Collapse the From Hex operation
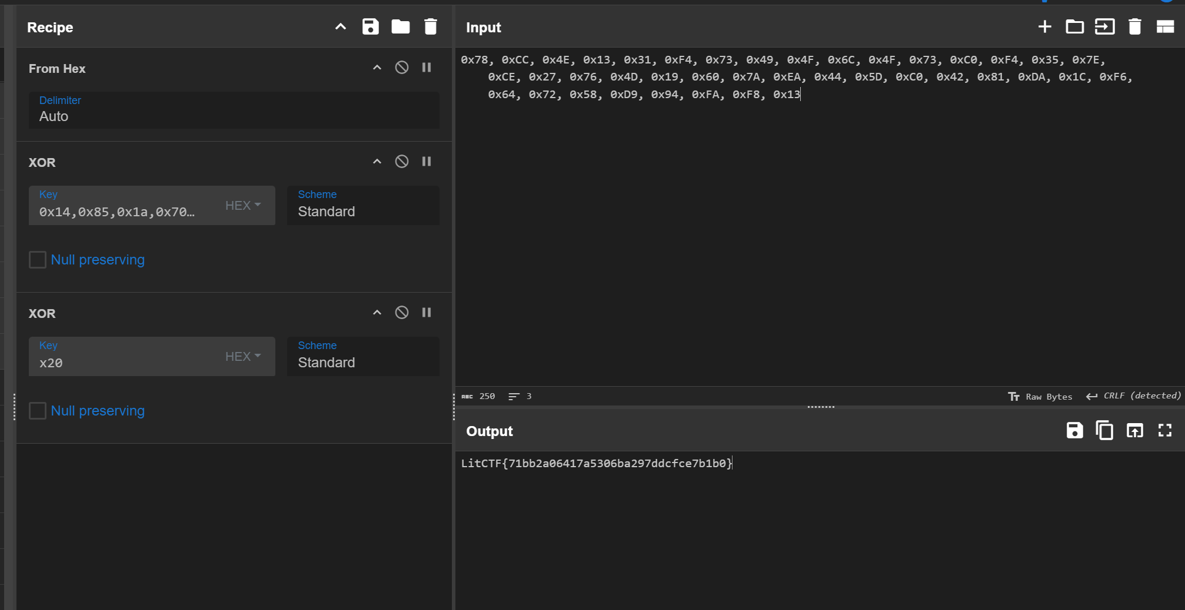 [x=377, y=68]
